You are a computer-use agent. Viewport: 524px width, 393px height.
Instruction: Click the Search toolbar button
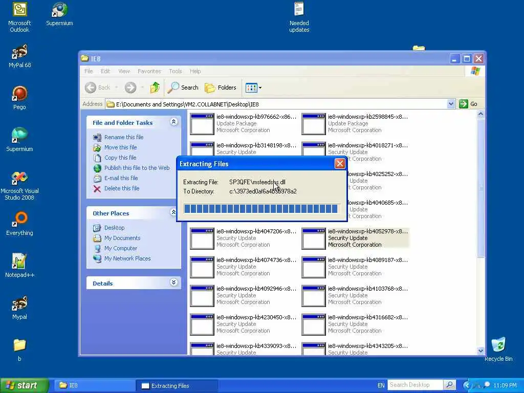point(183,88)
